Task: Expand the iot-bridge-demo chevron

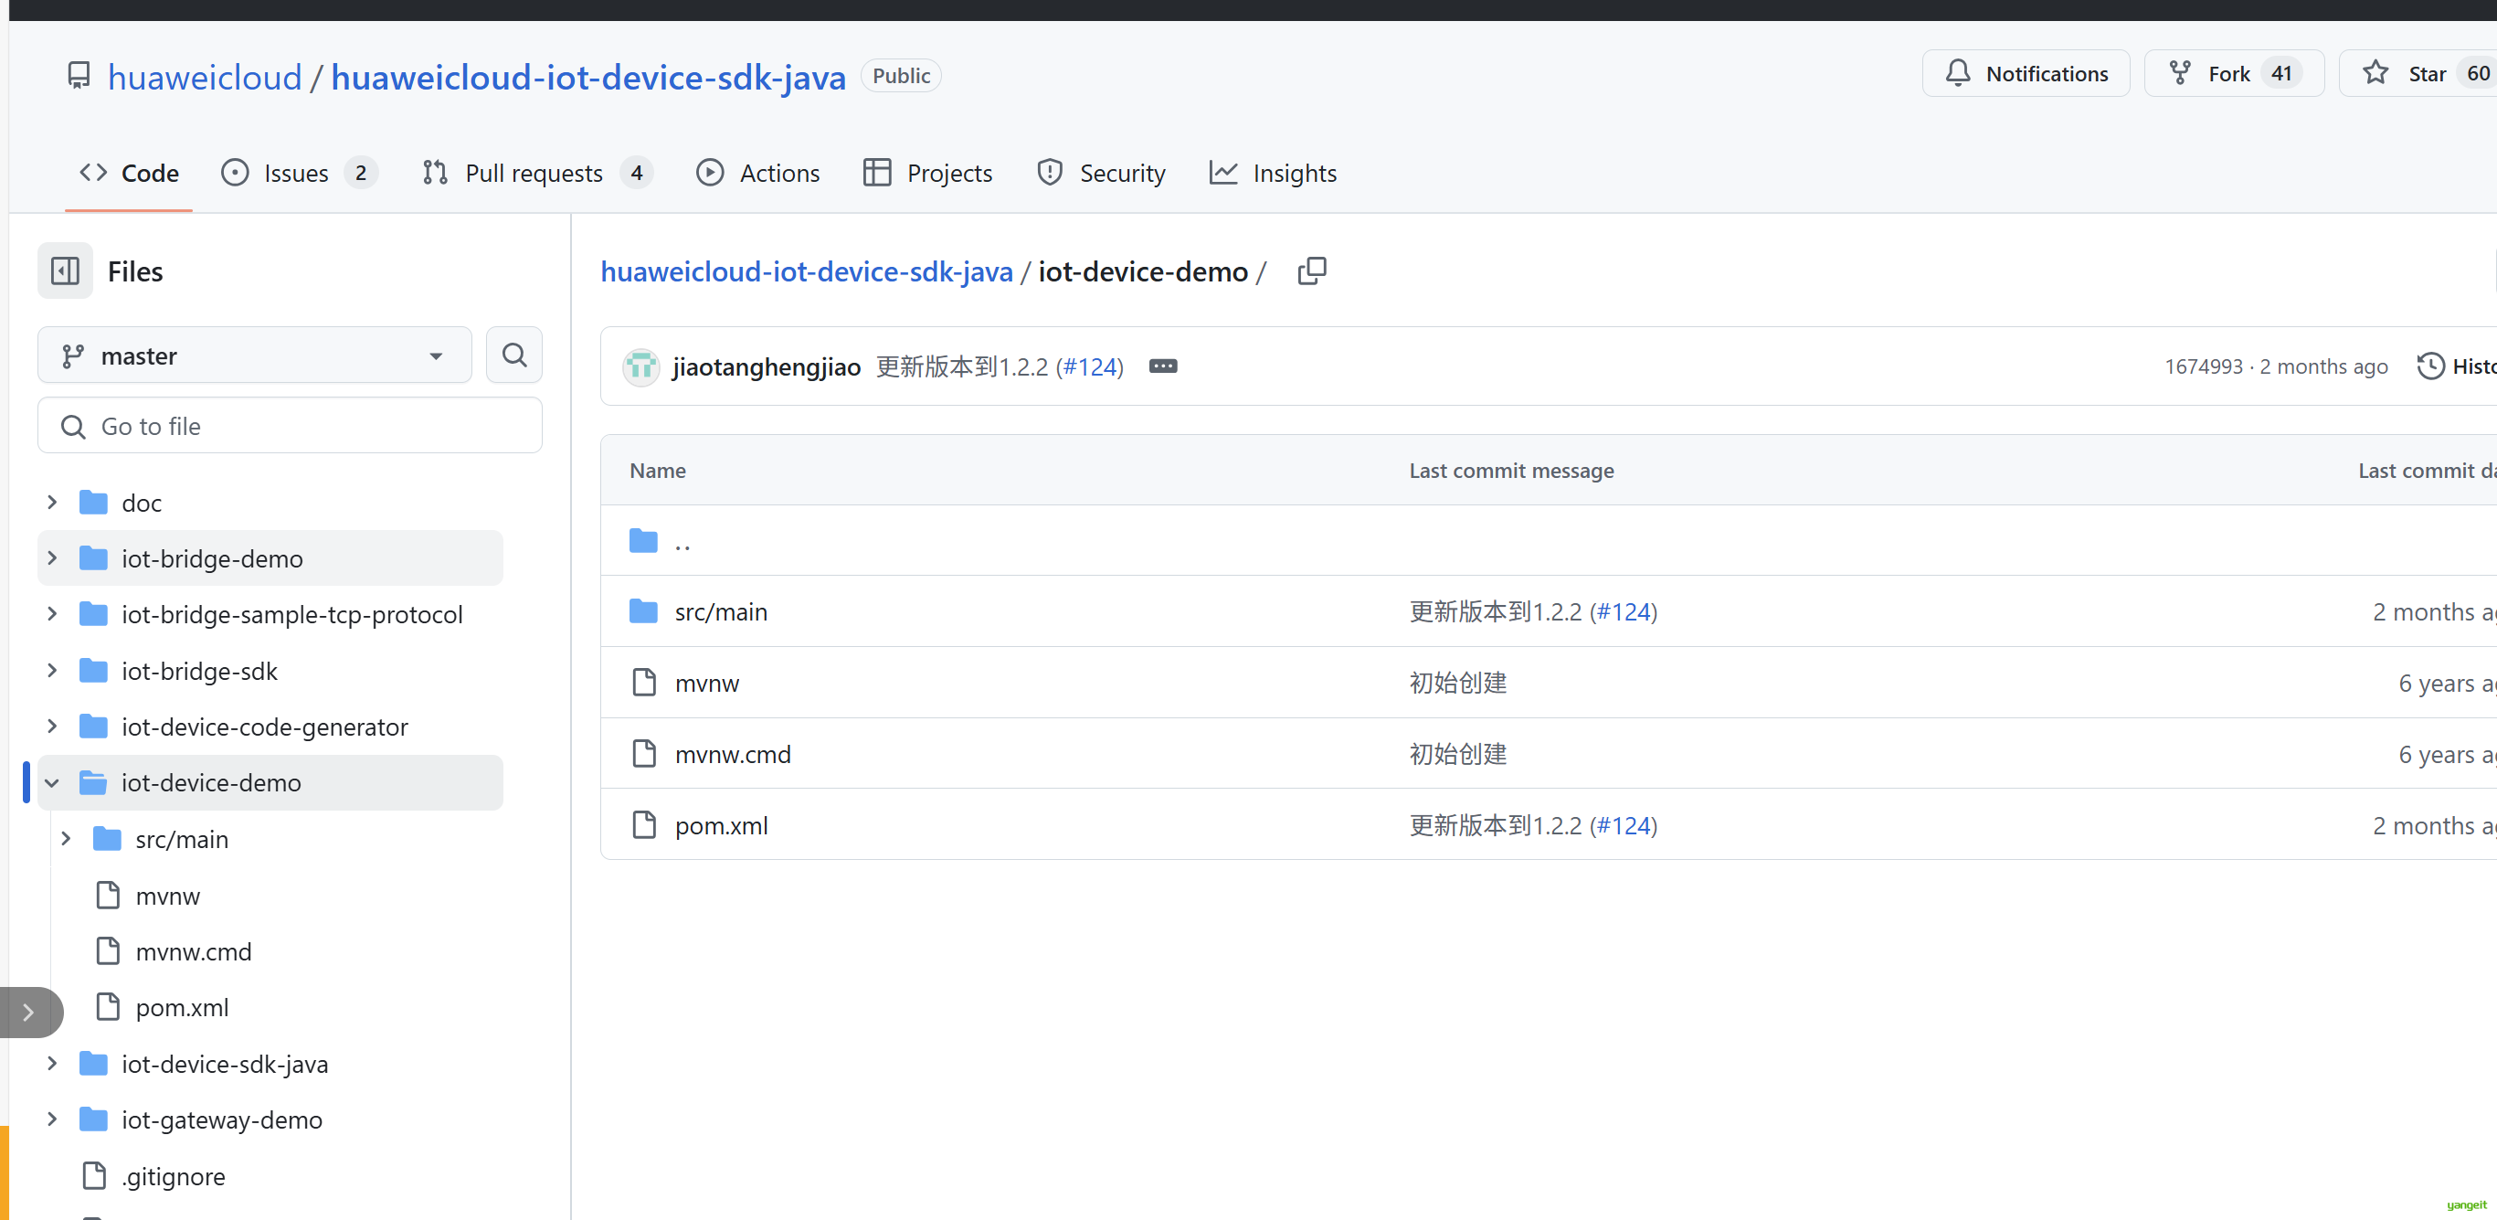Action: click(x=52, y=558)
